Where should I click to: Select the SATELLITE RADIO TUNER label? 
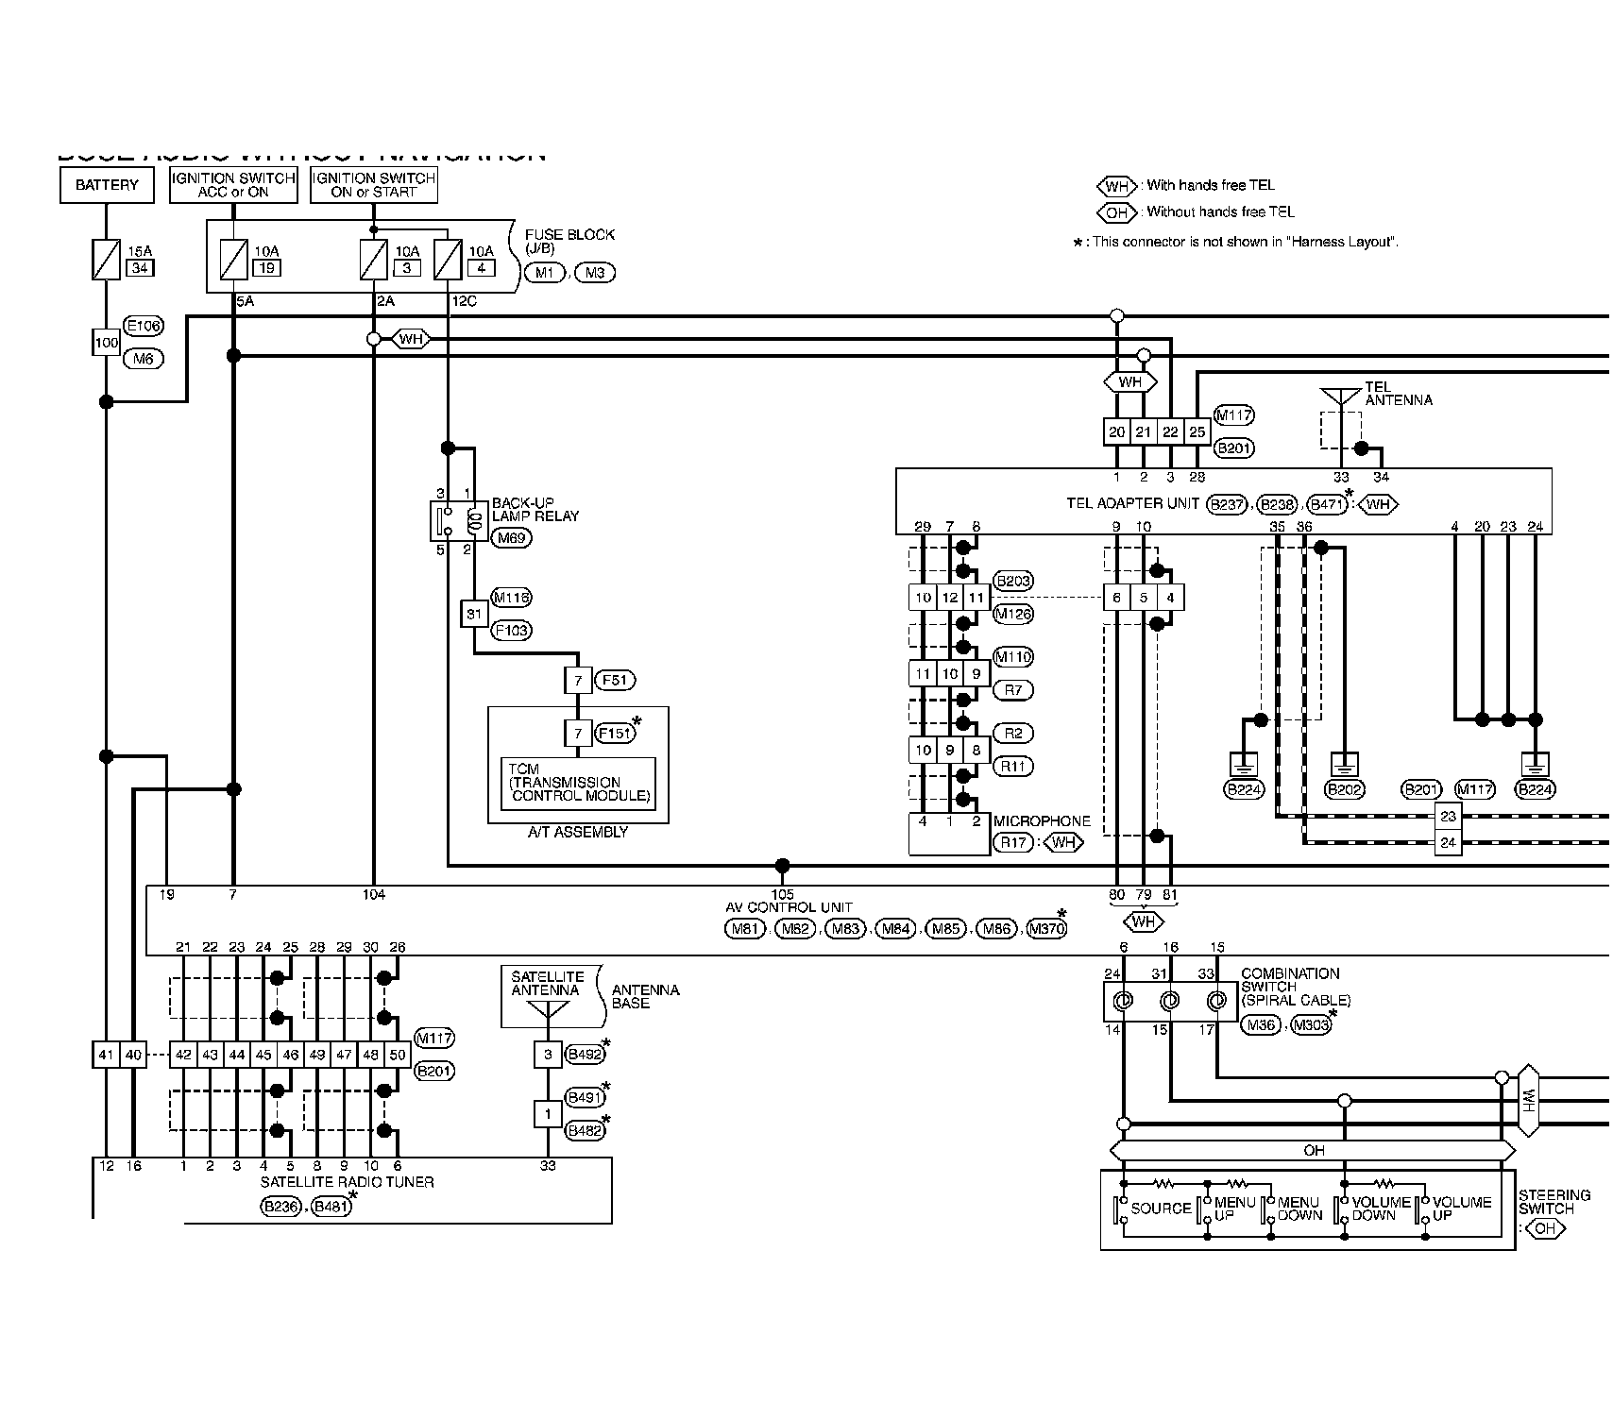pyautogui.click(x=347, y=1182)
